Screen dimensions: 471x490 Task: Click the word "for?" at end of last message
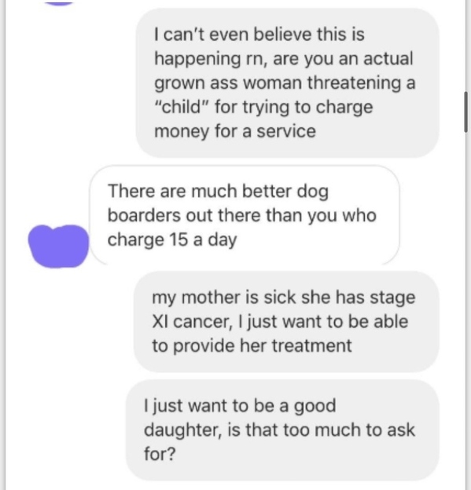point(160,454)
